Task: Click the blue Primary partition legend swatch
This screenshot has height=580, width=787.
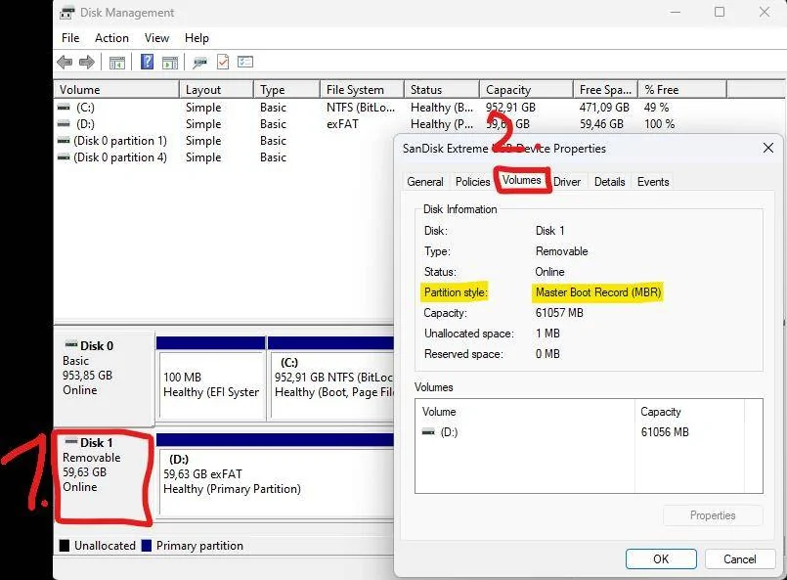Action: point(147,546)
